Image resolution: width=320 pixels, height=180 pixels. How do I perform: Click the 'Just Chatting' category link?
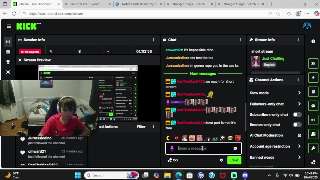point(273,58)
